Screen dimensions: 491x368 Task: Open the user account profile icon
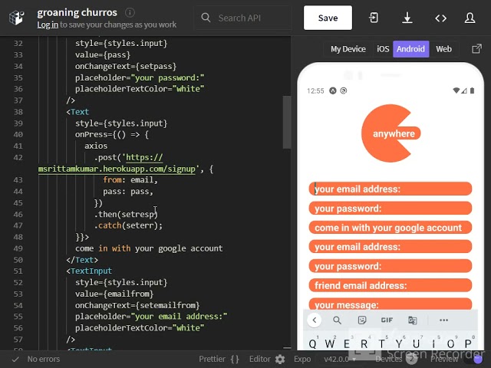click(x=470, y=18)
